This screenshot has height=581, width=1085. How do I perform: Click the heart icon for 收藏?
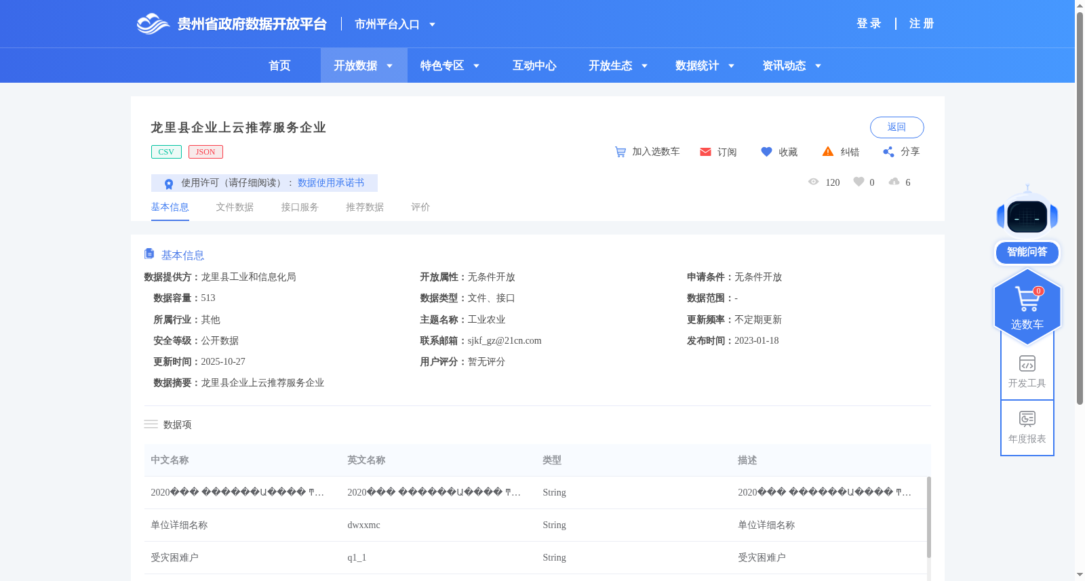[766, 152]
